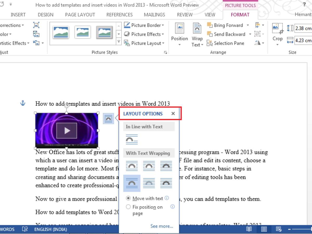Click the Send Backward button
This screenshot has height=234, width=312.
click(x=226, y=34)
